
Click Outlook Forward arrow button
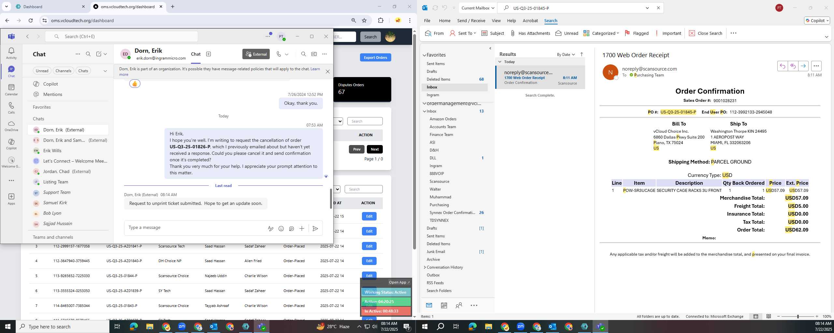coord(803,66)
